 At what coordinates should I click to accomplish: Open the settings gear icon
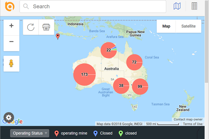point(8,118)
